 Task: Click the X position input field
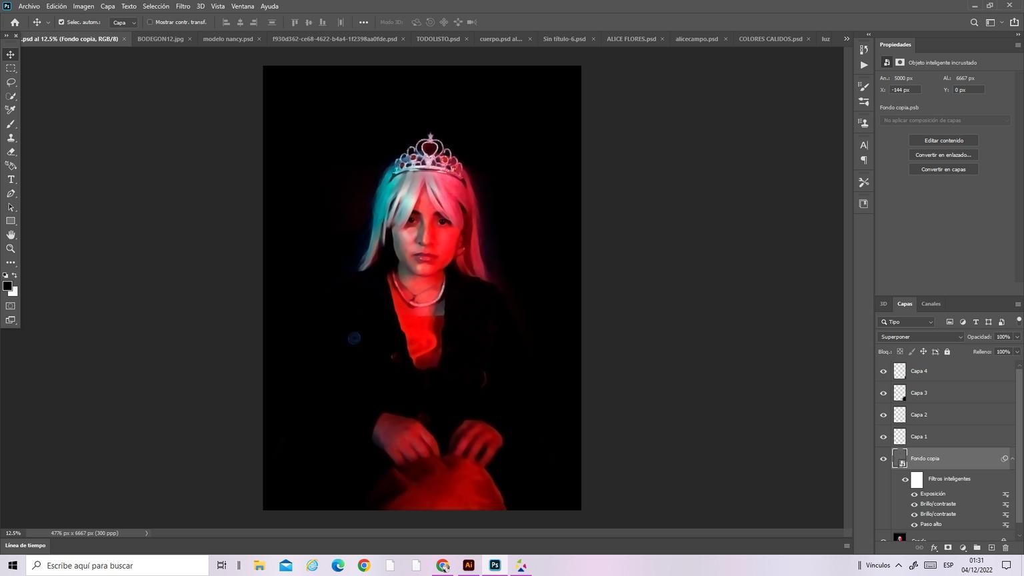click(x=905, y=90)
